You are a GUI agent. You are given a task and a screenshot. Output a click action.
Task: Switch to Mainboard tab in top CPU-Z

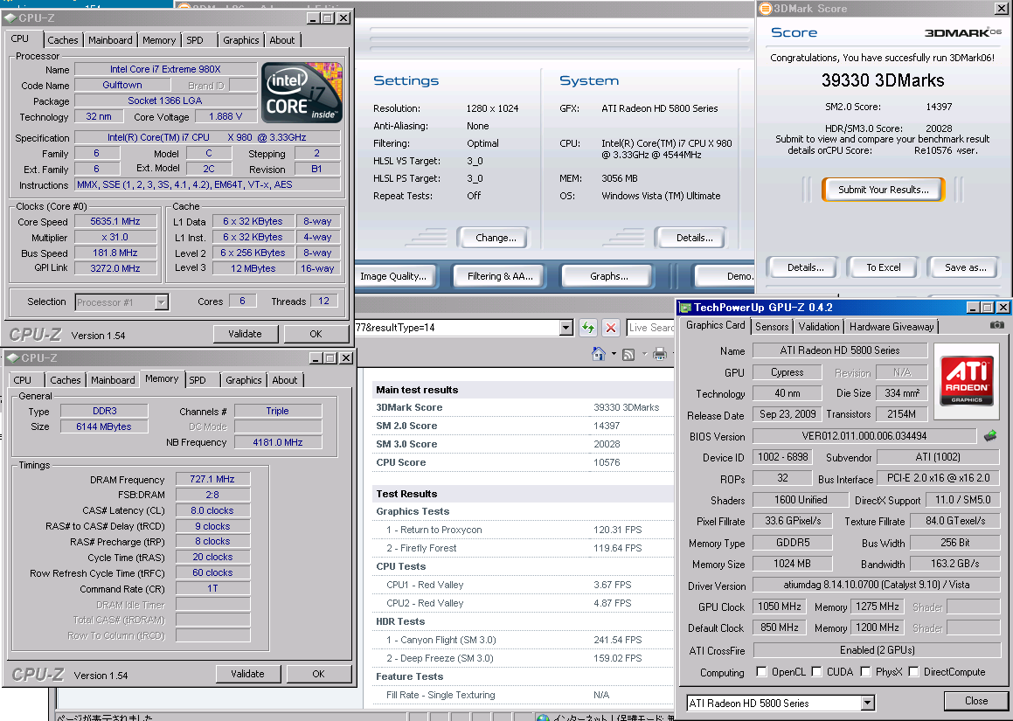(110, 40)
